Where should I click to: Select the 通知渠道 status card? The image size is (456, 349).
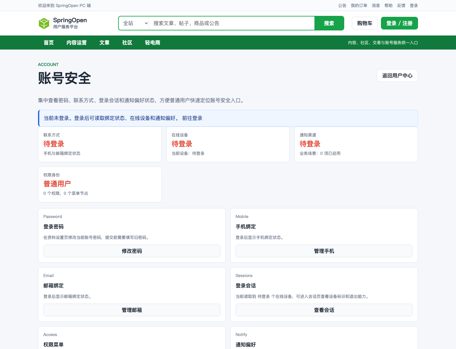point(356,144)
